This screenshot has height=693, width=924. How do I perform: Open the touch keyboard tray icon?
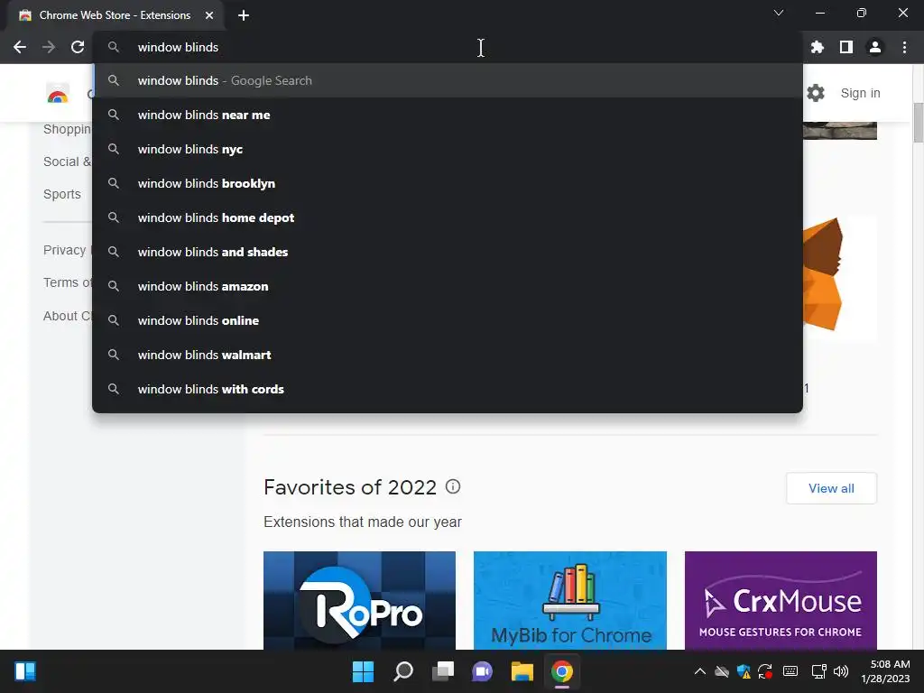pyautogui.click(x=790, y=671)
